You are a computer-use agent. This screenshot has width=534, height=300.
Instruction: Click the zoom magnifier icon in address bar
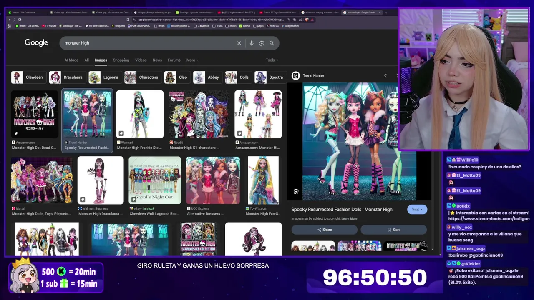pos(295,20)
